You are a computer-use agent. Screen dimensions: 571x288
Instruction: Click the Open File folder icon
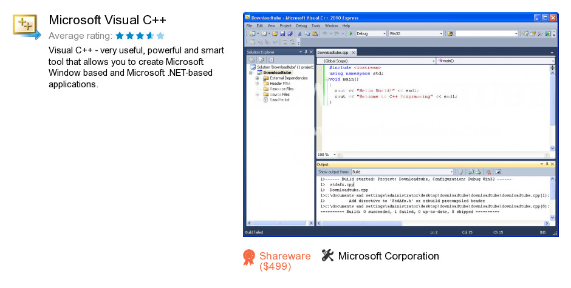pyautogui.click(x=275, y=33)
